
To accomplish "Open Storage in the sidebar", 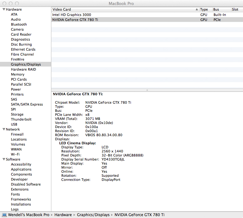I will pyautogui.click(x=17, y=114).
